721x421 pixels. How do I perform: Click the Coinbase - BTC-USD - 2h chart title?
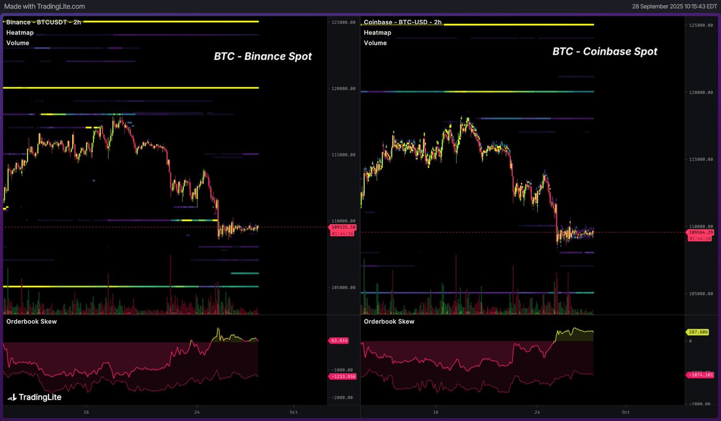[x=403, y=22]
